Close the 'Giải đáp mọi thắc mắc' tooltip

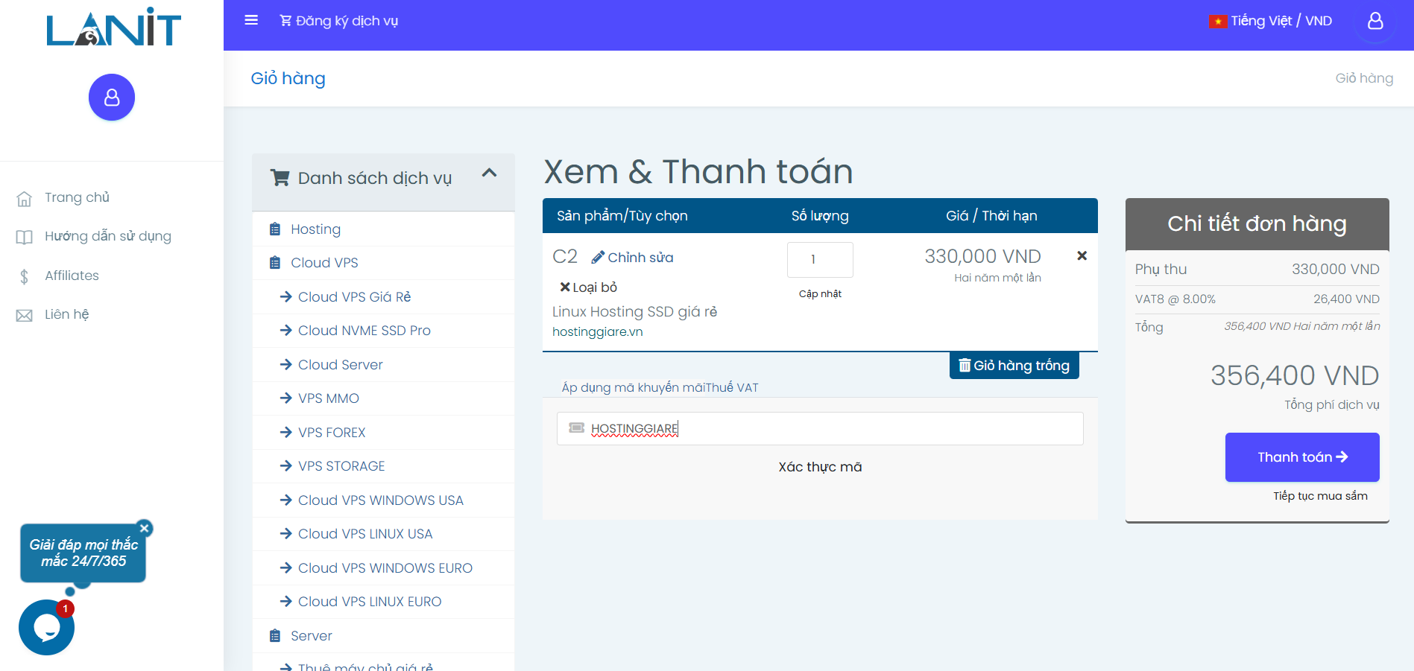[x=145, y=528]
